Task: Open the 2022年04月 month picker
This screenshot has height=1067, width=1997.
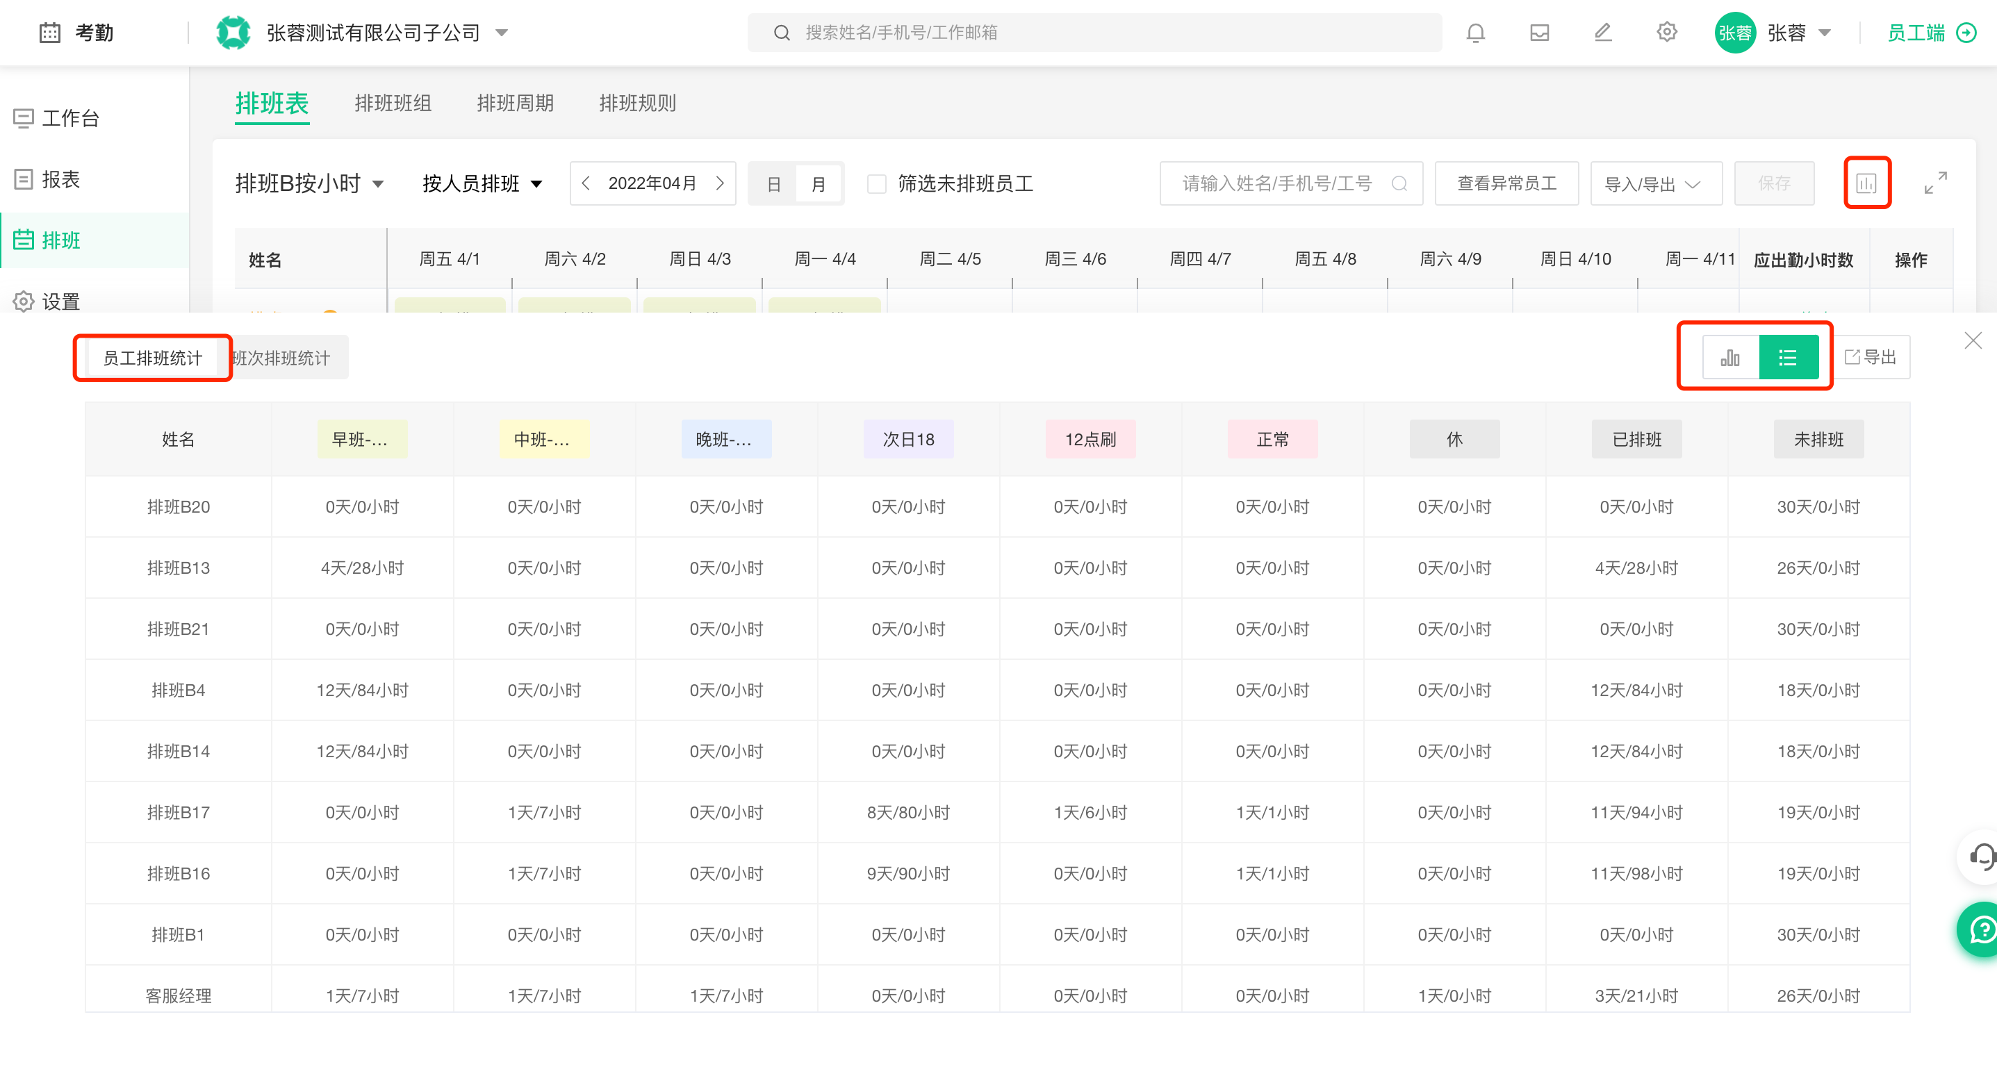Action: pyautogui.click(x=652, y=183)
